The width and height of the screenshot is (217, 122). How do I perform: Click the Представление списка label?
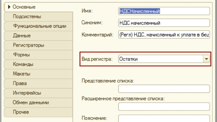point(108,81)
